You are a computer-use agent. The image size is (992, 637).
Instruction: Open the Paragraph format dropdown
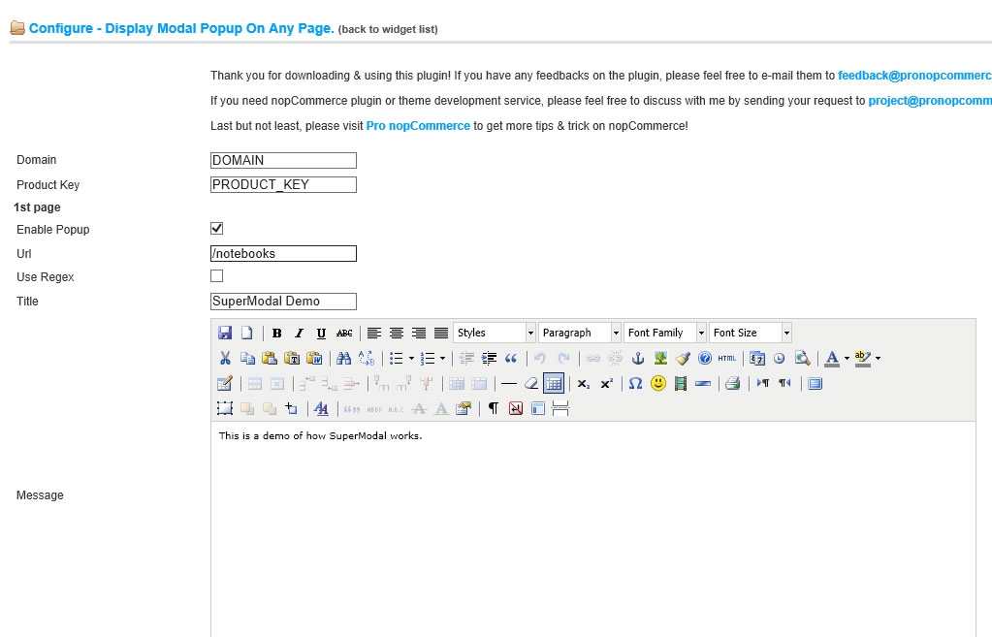pyautogui.click(x=580, y=333)
